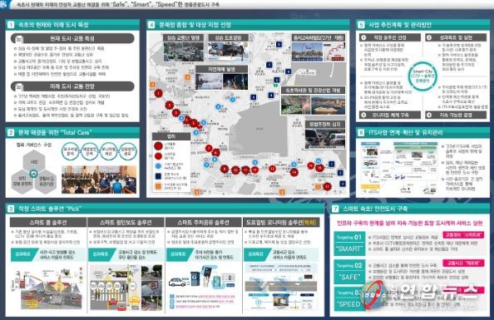Click the 속초역세권 및 관광산업 개발 photo
Image resolution: width=494 pixels, height=320 pixels.
tap(313, 104)
